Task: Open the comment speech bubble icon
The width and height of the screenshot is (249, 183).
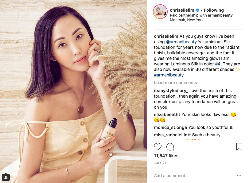Action: tap(170, 147)
